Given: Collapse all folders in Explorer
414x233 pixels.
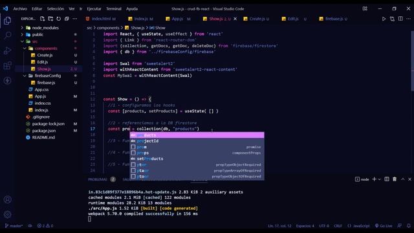Looking at the screenshot, I should pyautogui.click(x=67, y=19).
